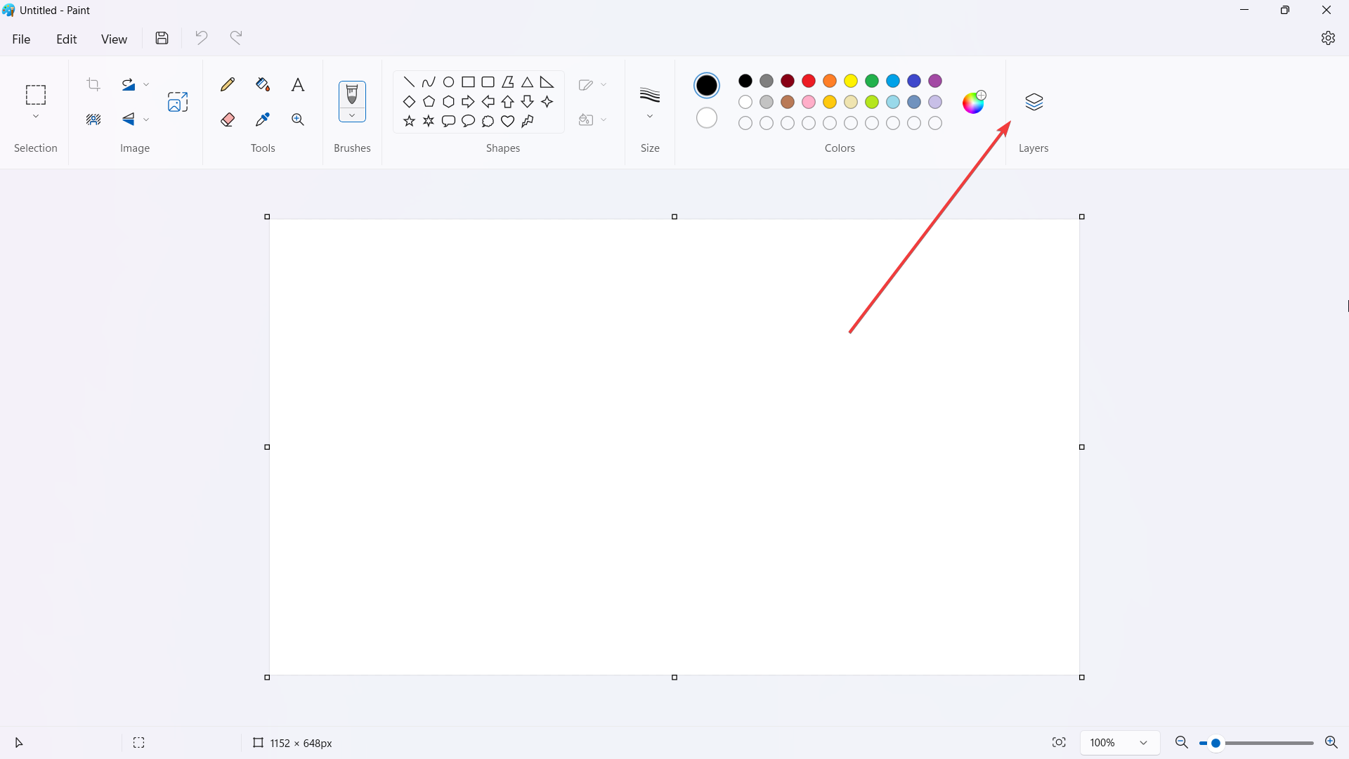Select the Airbrush brush type

click(352, 119)
